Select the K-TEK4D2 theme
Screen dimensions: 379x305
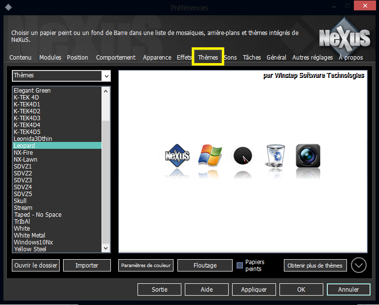point(57,111)
